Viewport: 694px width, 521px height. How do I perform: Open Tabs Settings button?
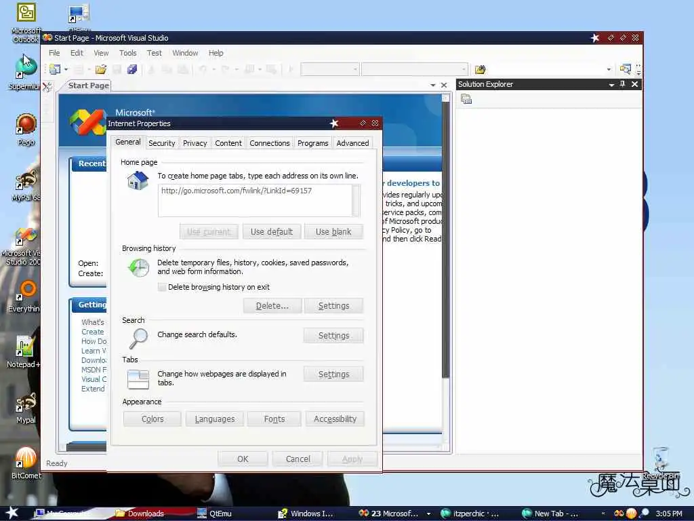(x=333, y=374)
